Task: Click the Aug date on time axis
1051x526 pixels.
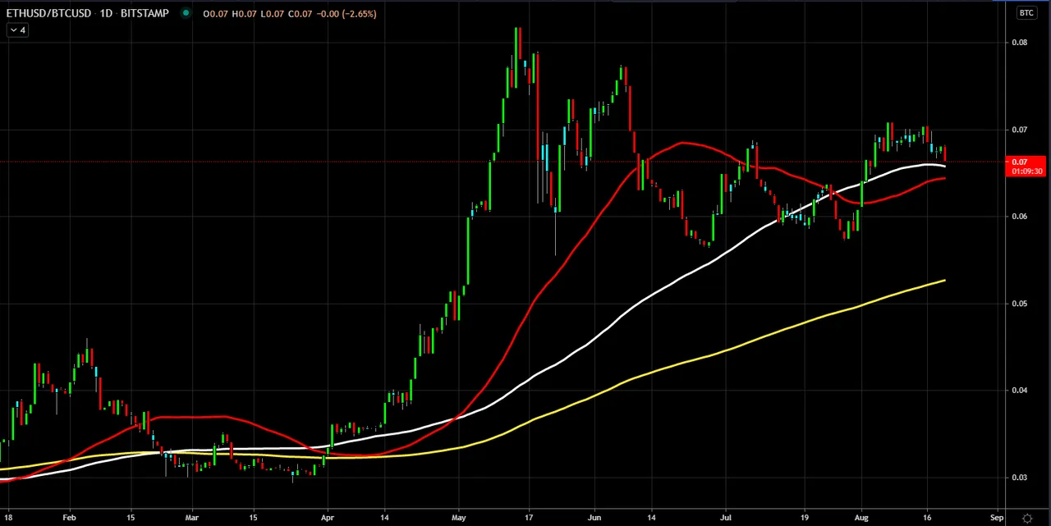Action: pyautogui.click(x=862, y=518)
